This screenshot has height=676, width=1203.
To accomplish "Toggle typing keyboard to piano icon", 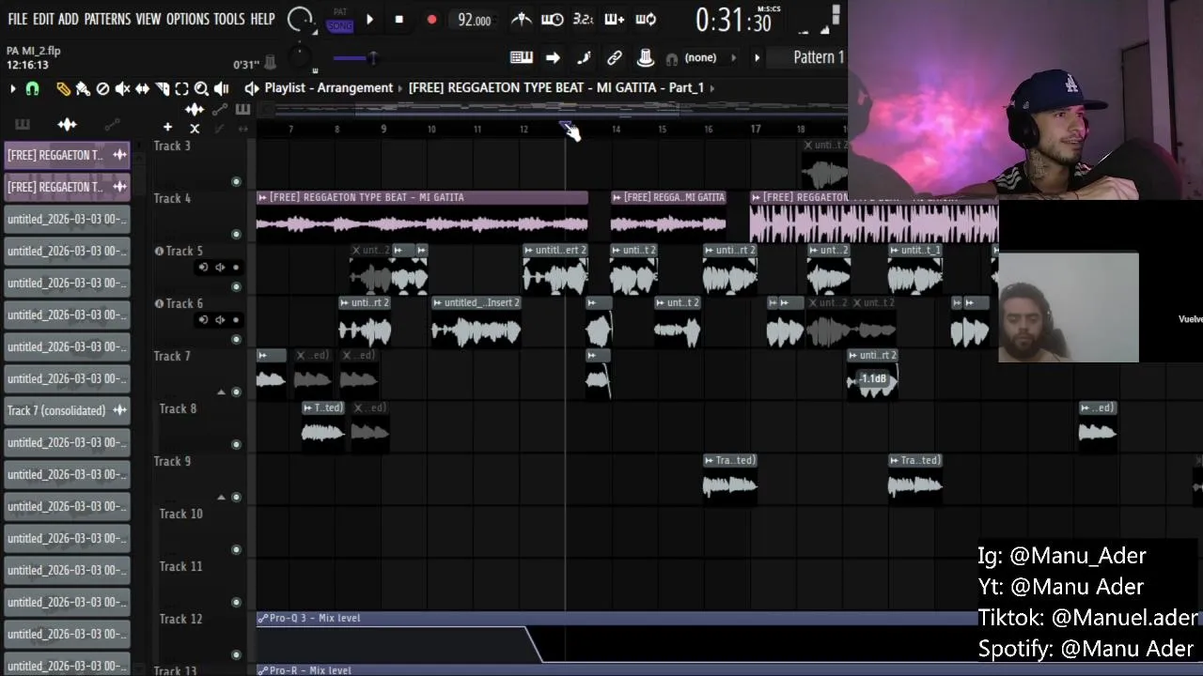I will [x=522, y=58].
